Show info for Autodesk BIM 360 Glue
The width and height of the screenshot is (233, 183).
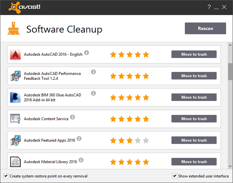pos(94,93)
